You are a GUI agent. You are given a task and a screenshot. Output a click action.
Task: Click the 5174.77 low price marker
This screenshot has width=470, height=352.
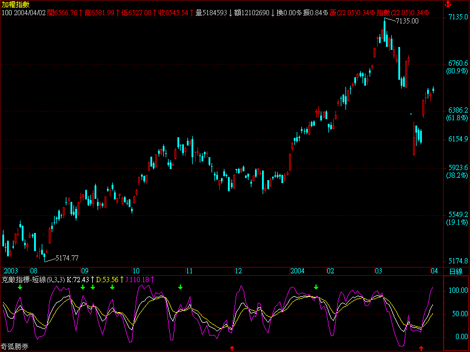coord(67,258)
